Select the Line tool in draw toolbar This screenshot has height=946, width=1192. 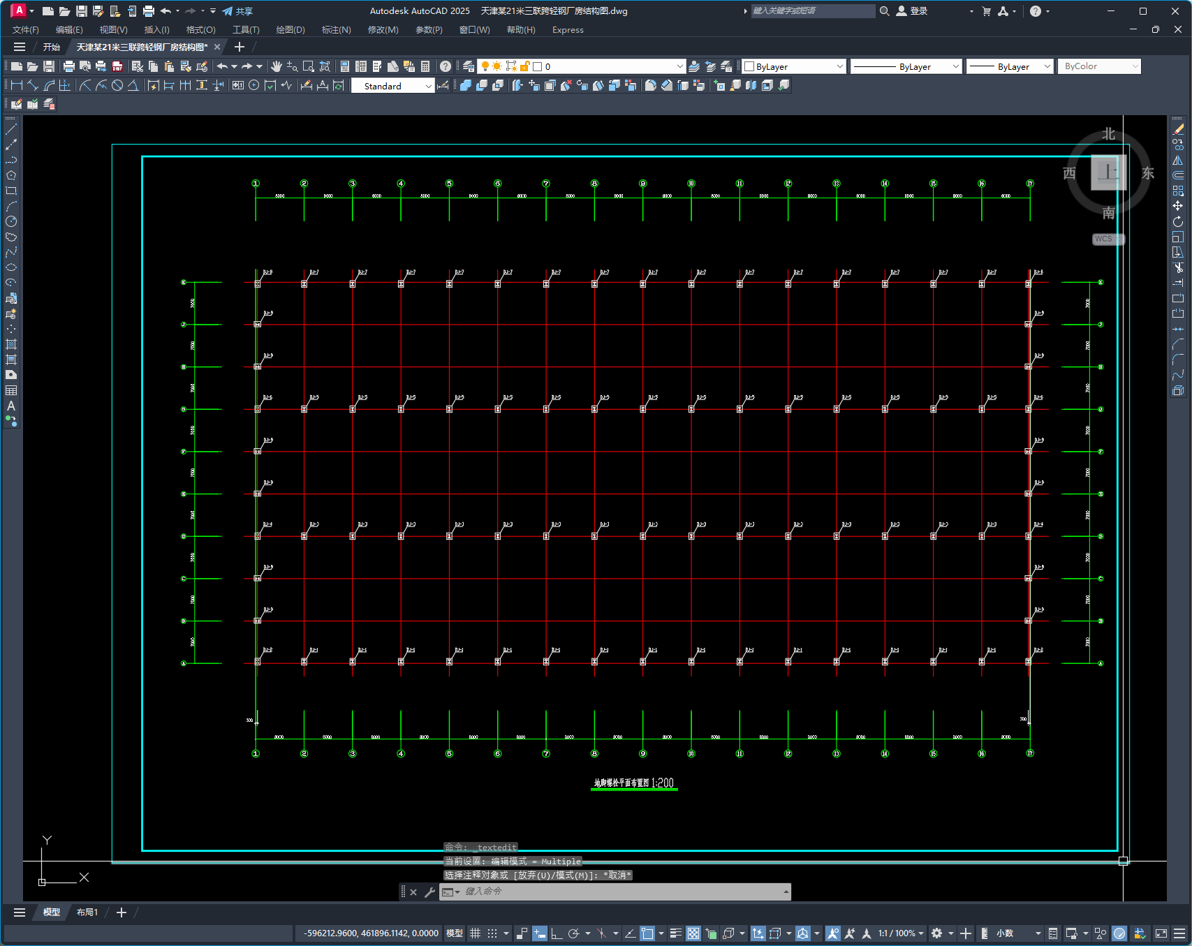click(x=11, y=130)
